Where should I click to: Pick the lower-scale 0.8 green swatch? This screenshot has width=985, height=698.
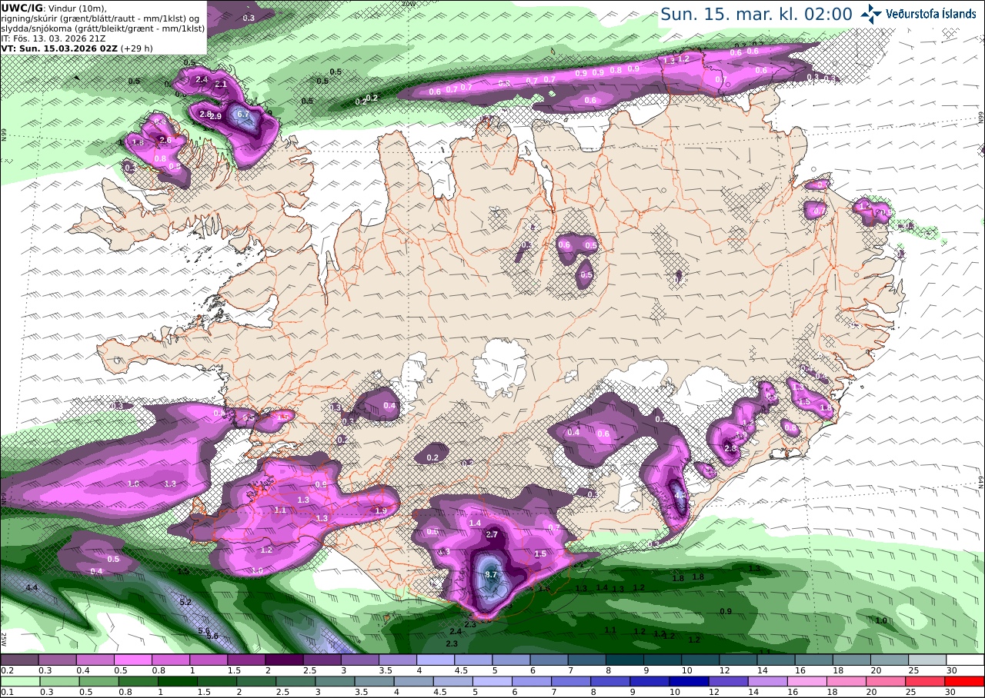coord(138,681)
